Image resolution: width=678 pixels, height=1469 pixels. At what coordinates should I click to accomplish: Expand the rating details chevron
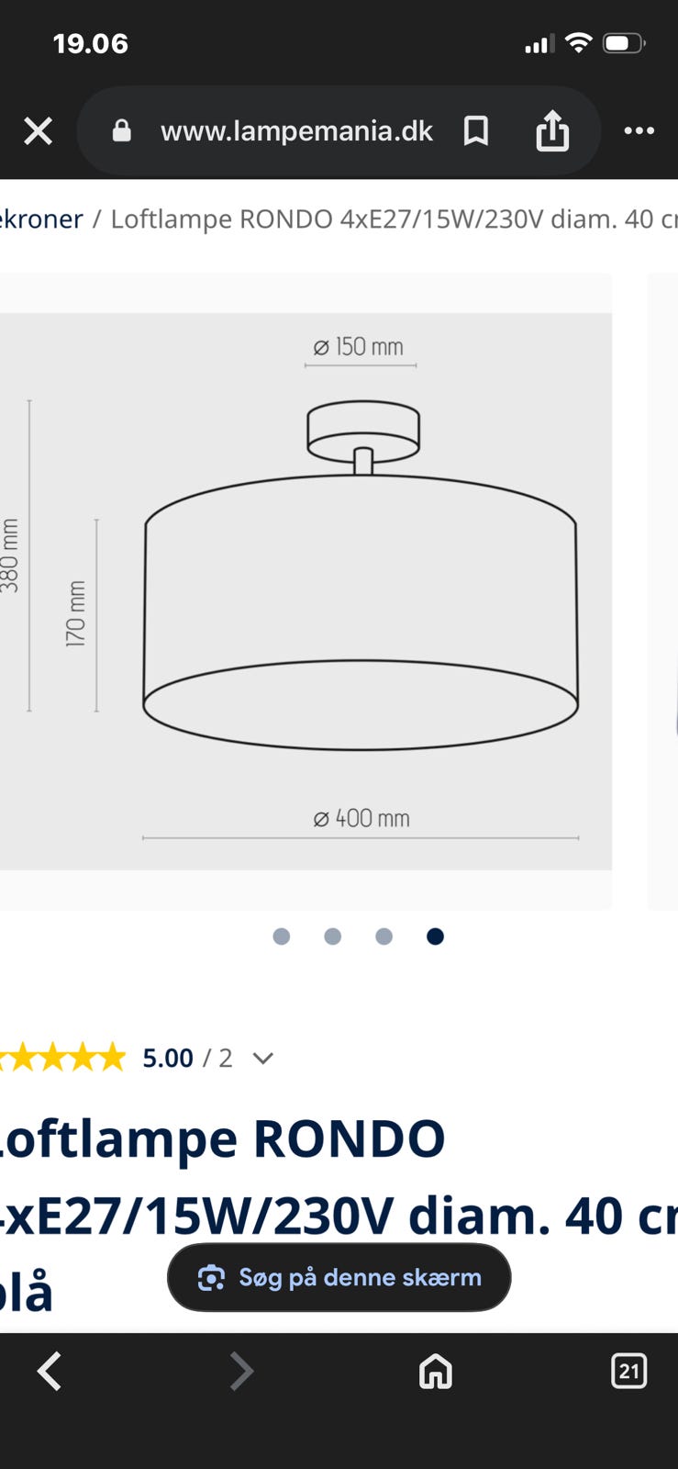[x=263, y=1059]
